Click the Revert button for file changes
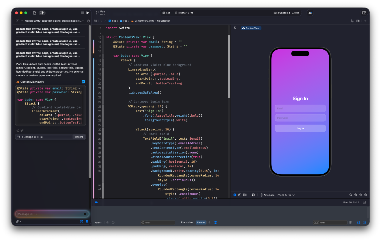Image resolution: width=381 pixels, height=241 pixels. click(x=79, y=137)
